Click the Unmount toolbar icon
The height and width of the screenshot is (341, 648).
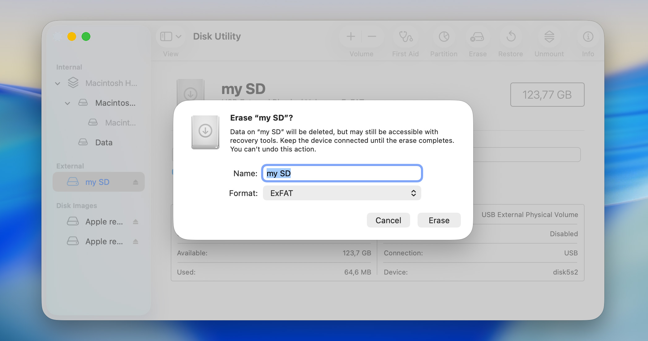click(549, 36)
